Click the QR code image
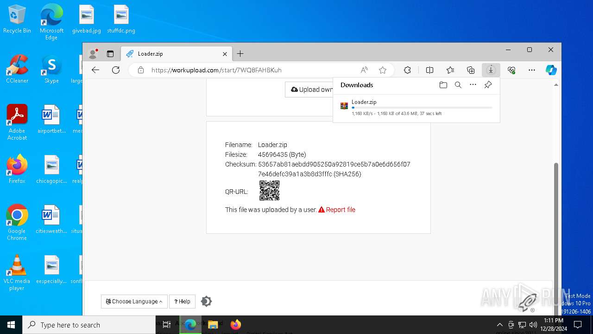 (269, 191)
